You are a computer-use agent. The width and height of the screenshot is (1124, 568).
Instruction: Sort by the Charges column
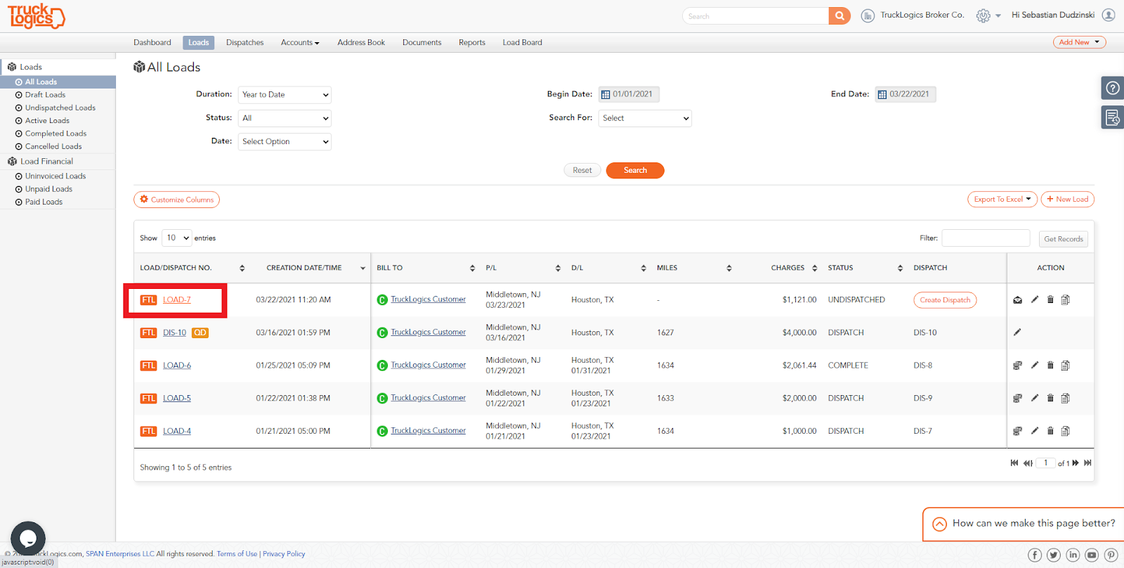click(794, 268)
